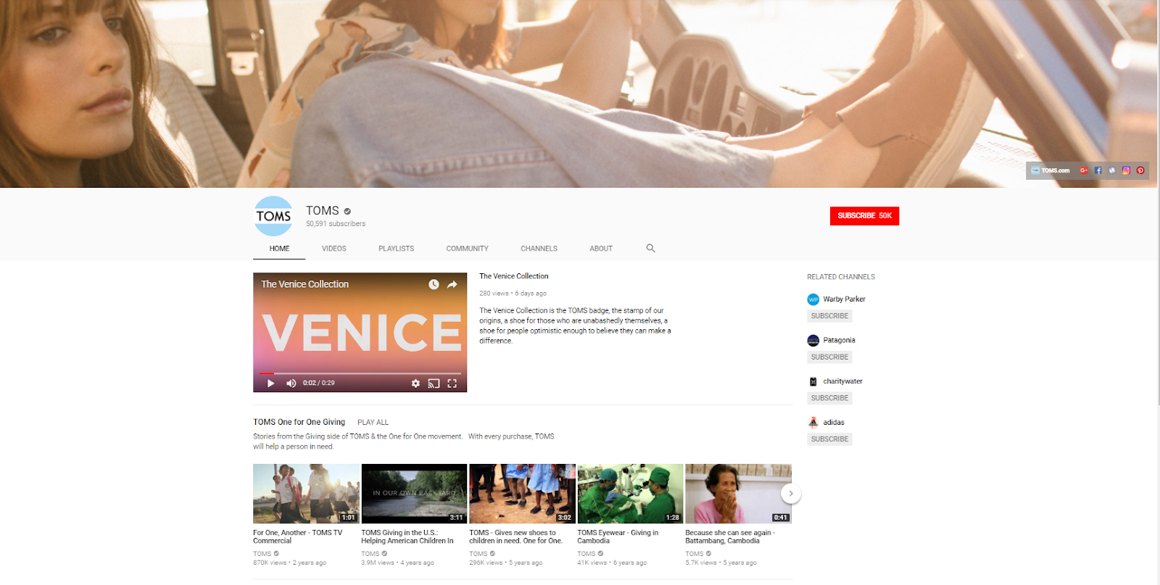The height and width of the screenshot is (585, 1160).
Task: Open the Warby Parker channel name
Action: pyautogui.click(x=844, y=299)
